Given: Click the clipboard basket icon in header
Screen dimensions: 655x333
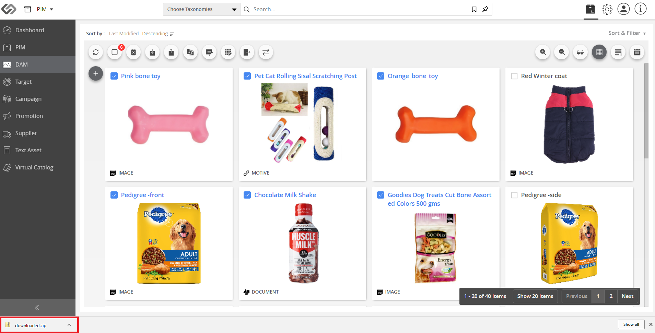Looking at the screenshot, I should point(590,9).
